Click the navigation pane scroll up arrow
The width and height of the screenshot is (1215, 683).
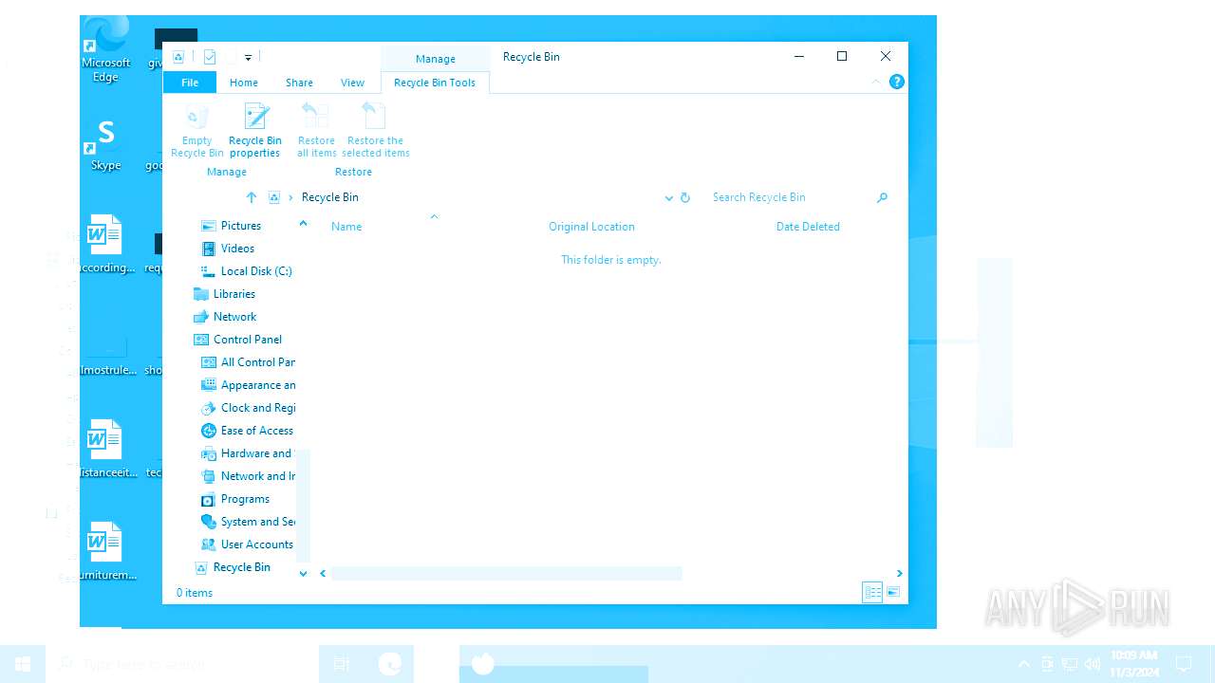tap(303, 224)
